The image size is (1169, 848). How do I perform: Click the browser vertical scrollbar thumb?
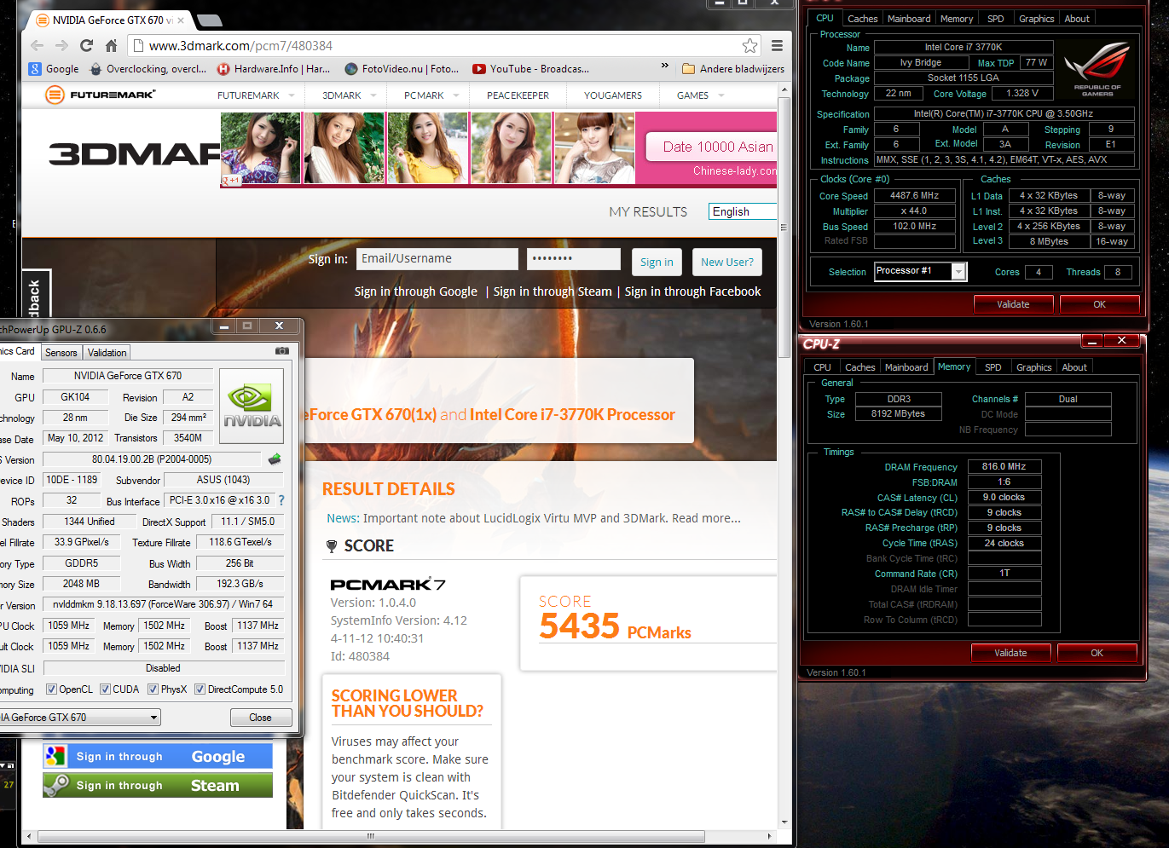(x=784, y=227)
